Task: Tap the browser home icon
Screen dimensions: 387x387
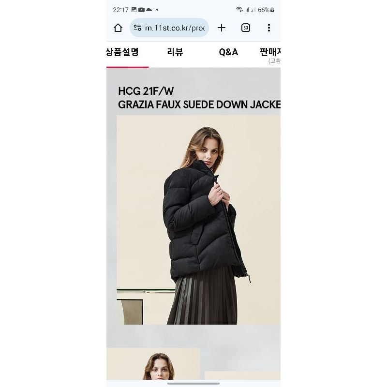Action: tap(118, 28)
